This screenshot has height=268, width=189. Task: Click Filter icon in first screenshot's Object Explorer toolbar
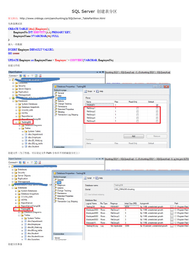coord(32,76)
